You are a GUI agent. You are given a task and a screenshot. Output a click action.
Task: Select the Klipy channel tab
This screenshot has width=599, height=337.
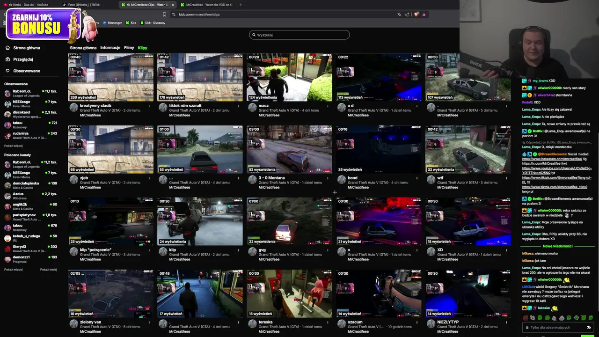(142, 48)
